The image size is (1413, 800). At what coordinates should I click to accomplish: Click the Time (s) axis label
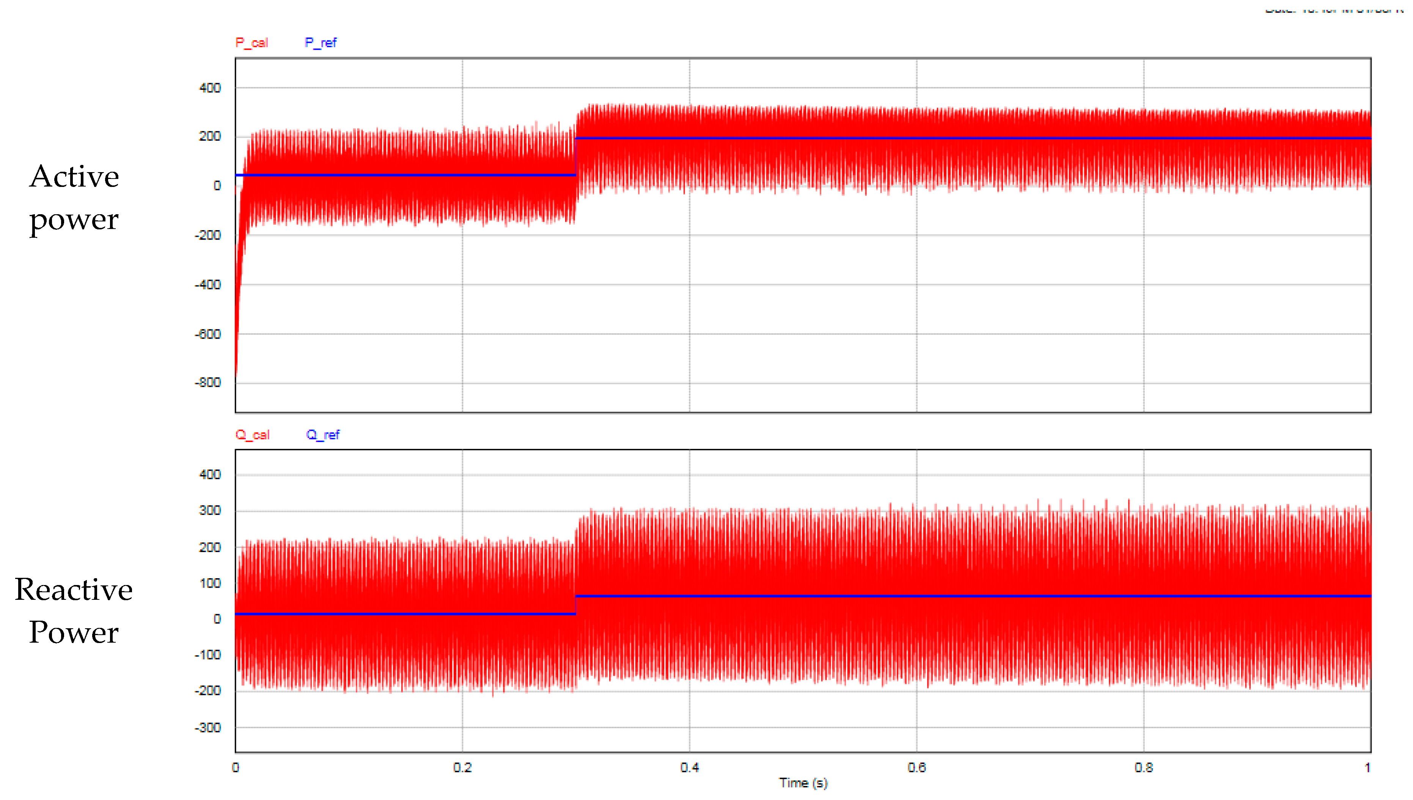tap(803, 783)
